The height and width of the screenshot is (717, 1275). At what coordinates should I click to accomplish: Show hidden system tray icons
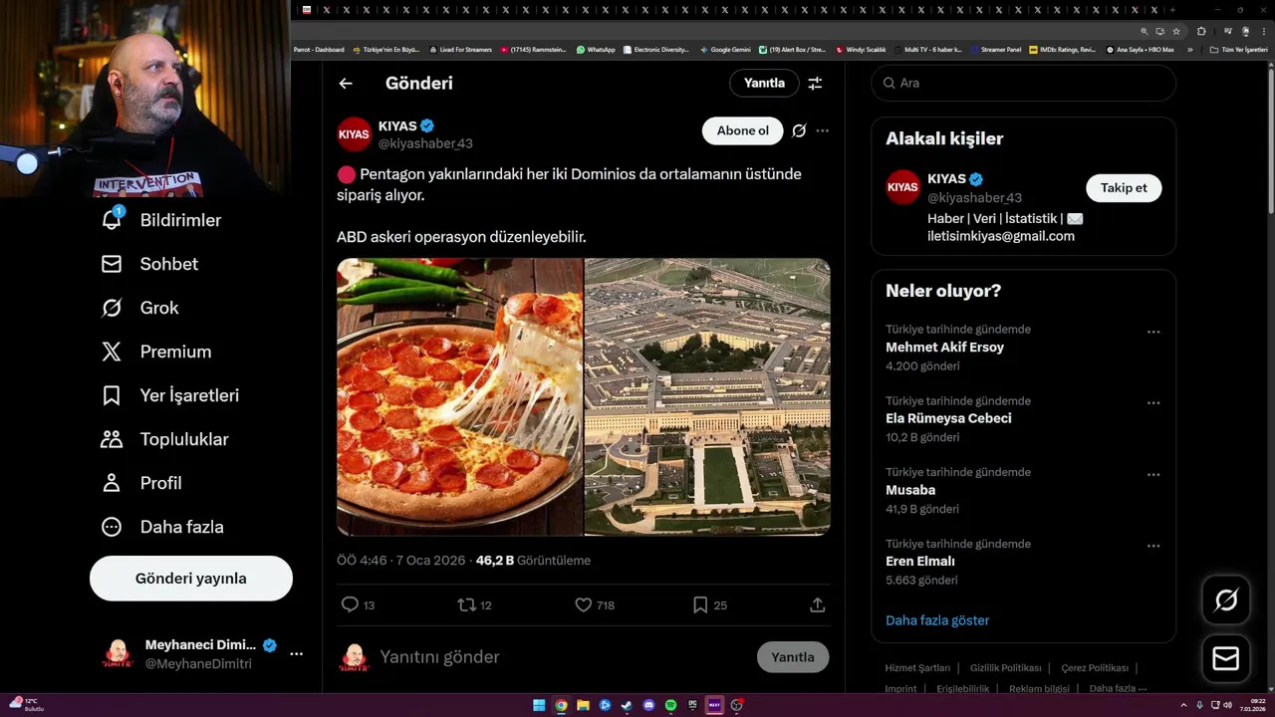1183,705
